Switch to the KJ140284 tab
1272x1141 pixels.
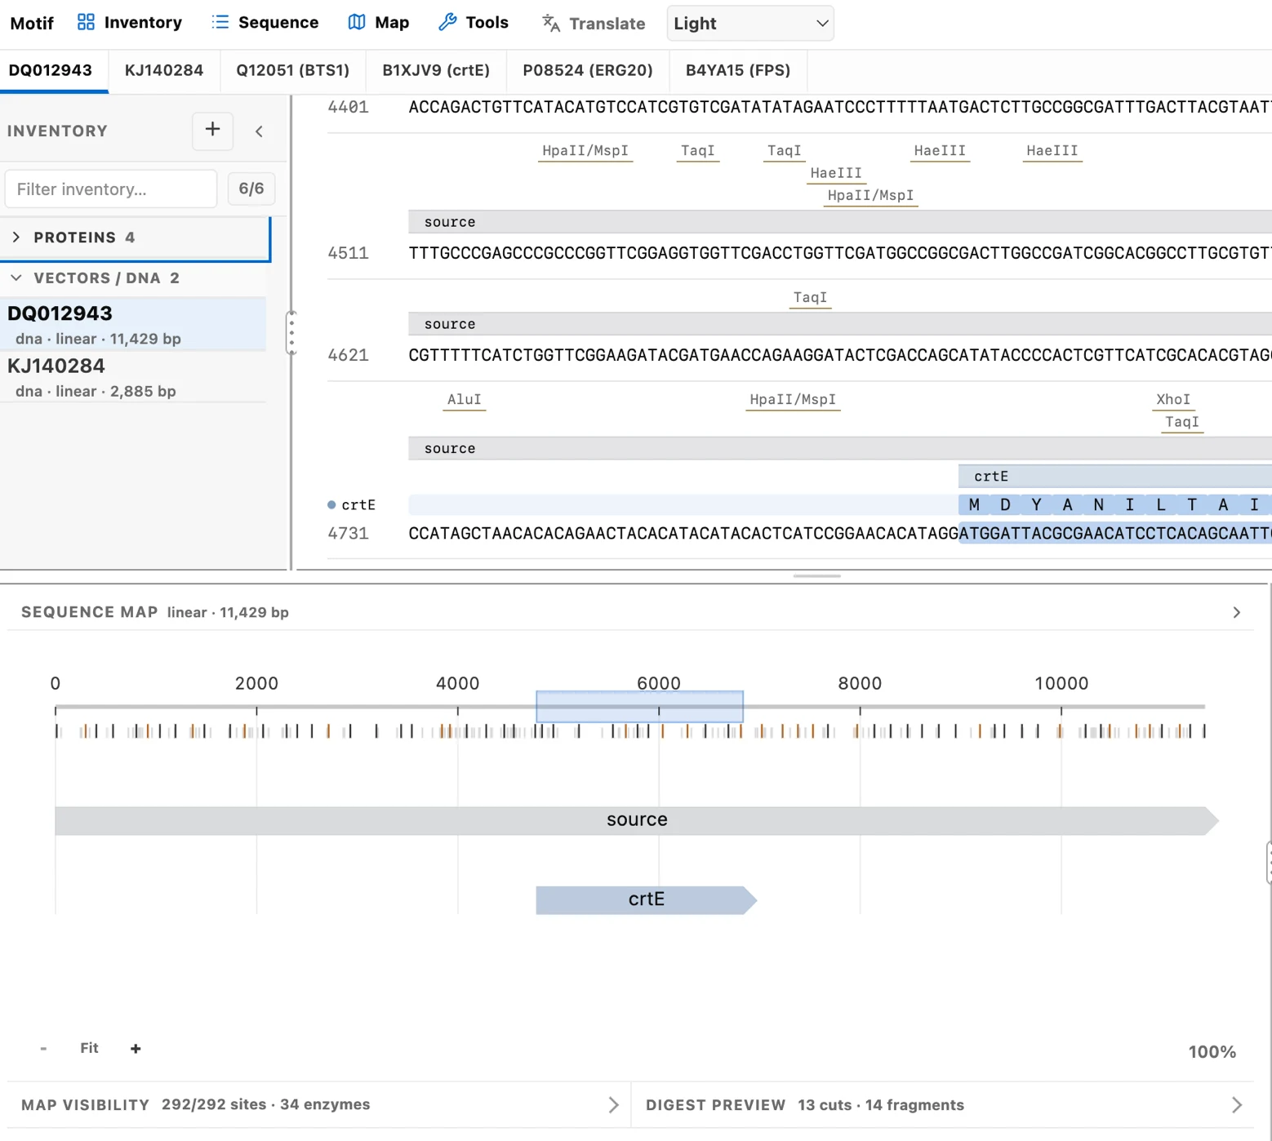pyautogui.click(x=164, y=70)
